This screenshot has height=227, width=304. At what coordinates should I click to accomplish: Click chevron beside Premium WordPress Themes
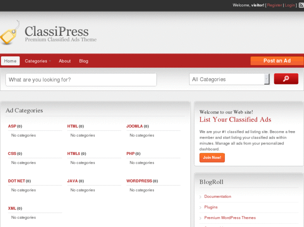(x=200, y=218)
